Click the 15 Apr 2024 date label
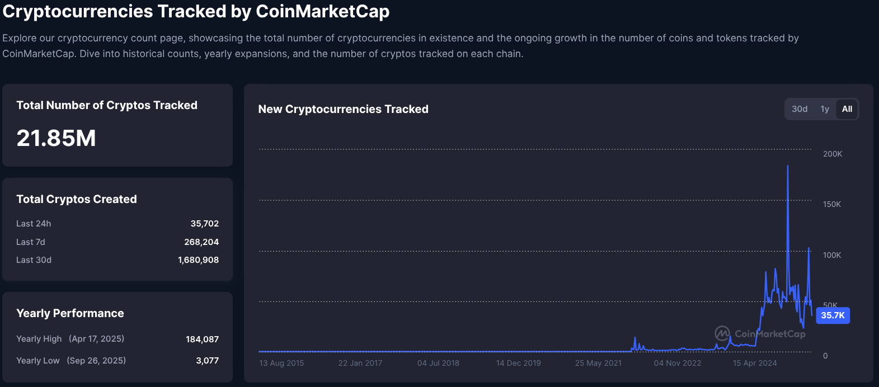The height and width of the screenshot is (387, 879). (x=754, y=363)
